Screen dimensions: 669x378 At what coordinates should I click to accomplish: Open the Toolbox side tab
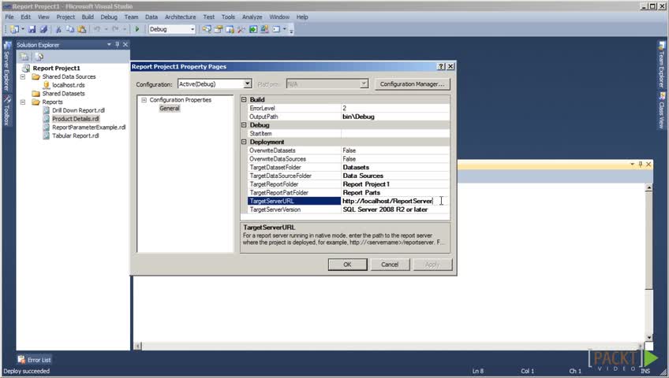click(x=7, y=111)
